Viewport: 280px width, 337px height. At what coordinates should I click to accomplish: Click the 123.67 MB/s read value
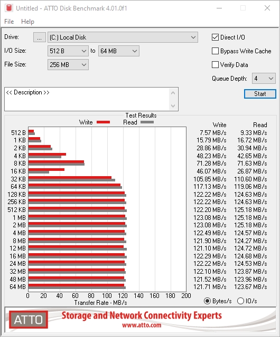click(250, 287)
